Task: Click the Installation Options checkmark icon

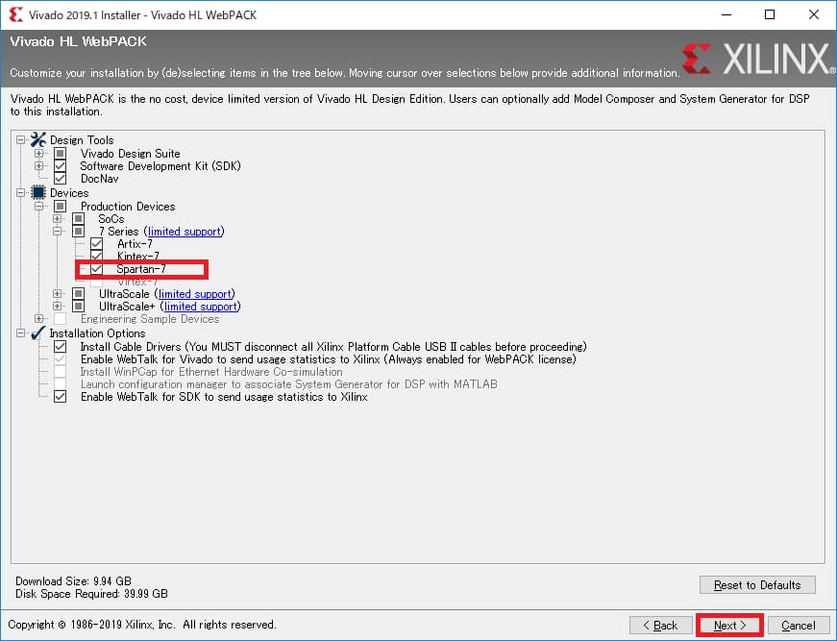Action: point(37,333)
